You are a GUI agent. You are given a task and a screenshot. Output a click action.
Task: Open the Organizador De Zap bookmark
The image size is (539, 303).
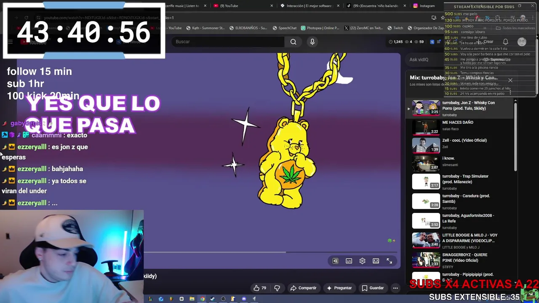(x=426, y=28)
